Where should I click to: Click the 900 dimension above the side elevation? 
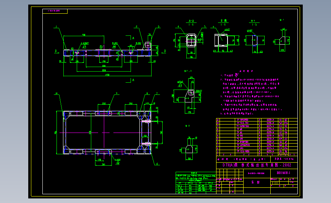pyautogui.click(x=84, y=35)
